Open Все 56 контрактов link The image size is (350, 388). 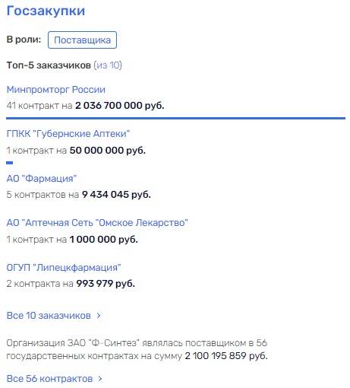click(x=49, y=379)
